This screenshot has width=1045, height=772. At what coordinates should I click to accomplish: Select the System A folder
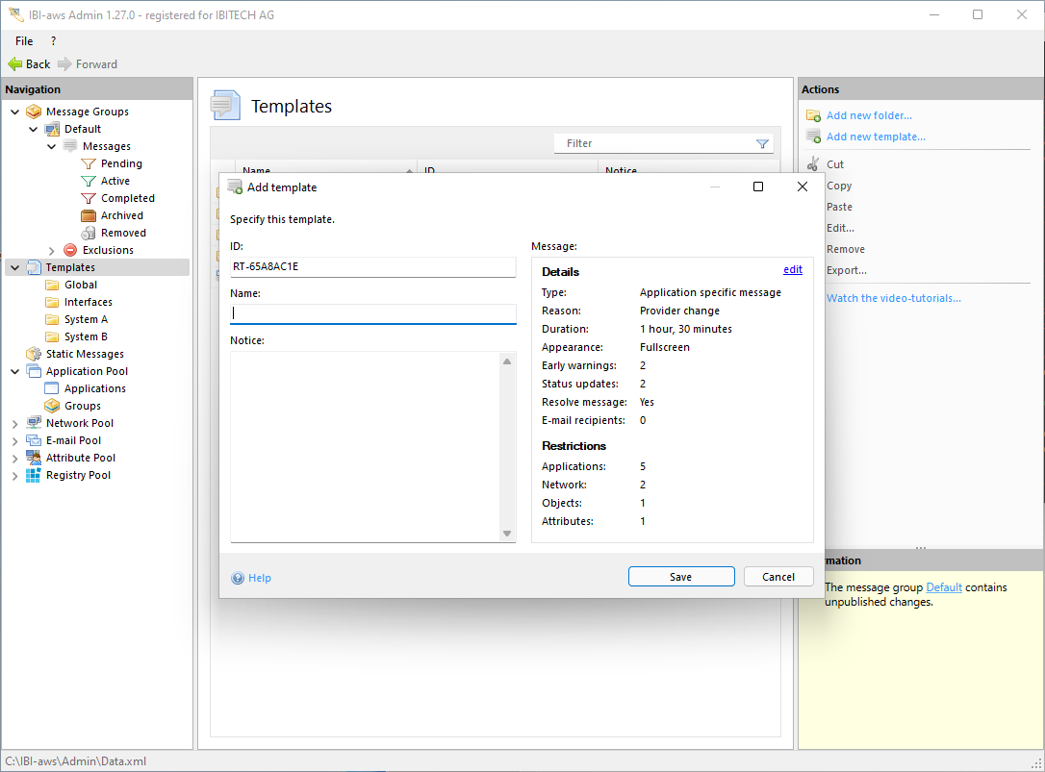tap(86, 319)
